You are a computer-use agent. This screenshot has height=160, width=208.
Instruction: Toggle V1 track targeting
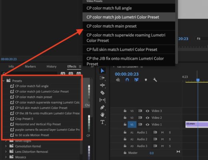point(132,124)
